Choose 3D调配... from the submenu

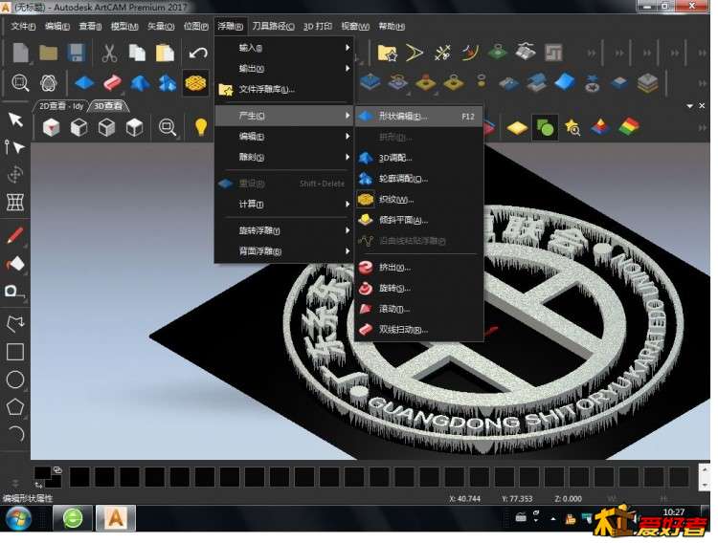419,158
